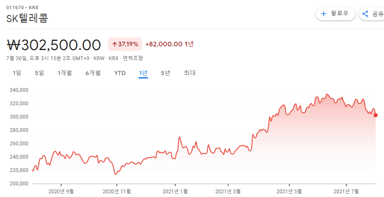Image resolution: width=384 pixels, height=197 pixels.
Task: Select the 6개월 range tab
Action: (93, 73)
